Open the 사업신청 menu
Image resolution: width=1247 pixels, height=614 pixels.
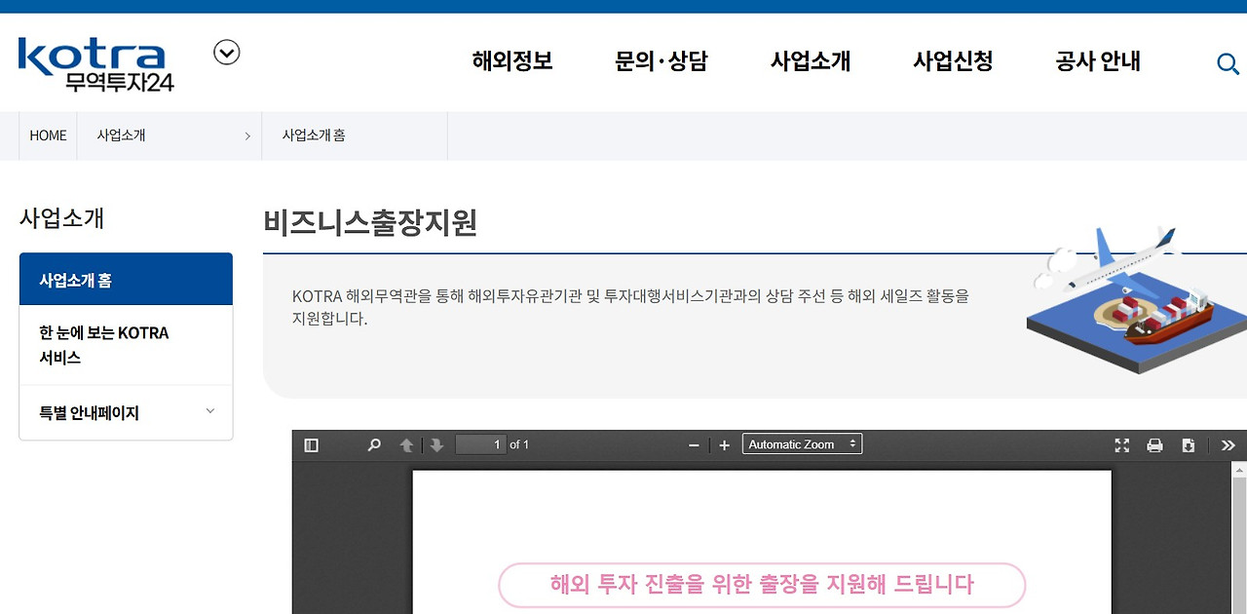coord(953,61)
